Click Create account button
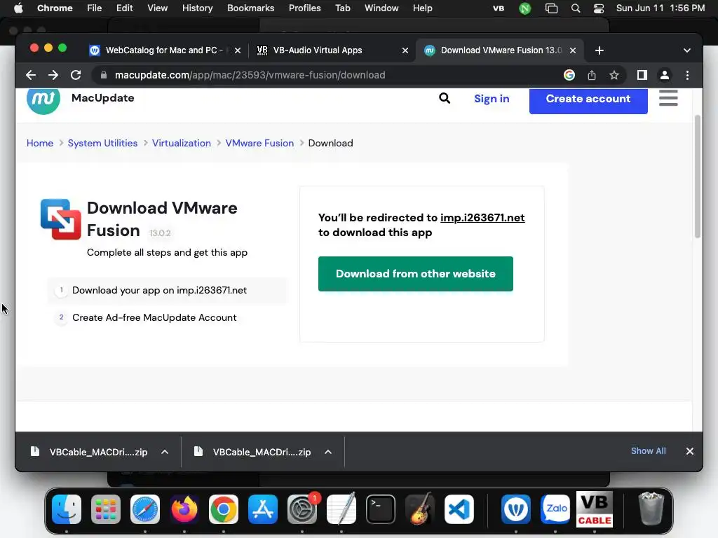 [588, 99]
